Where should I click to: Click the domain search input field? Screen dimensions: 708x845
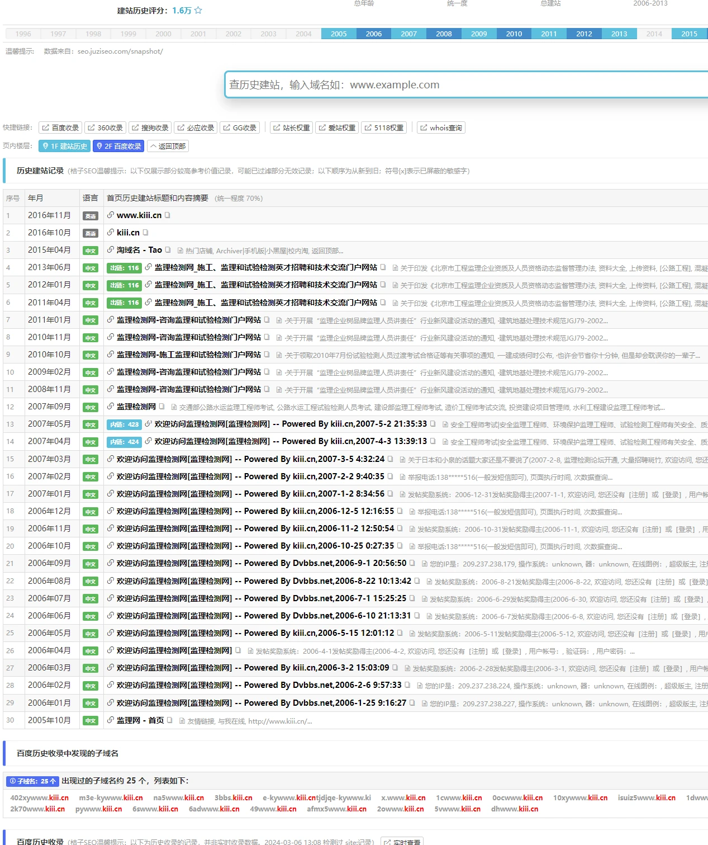[x=464, y=85]
